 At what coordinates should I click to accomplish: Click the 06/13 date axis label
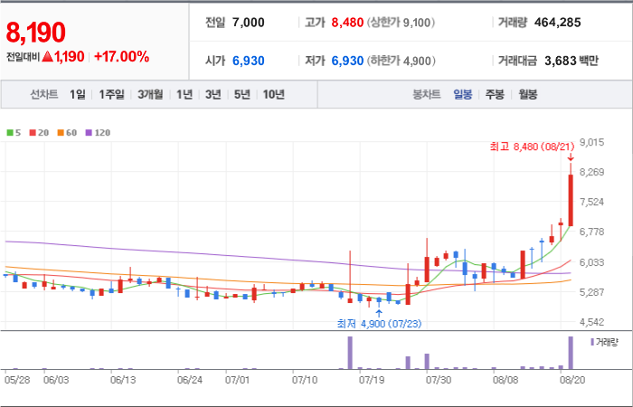(123, 381)
